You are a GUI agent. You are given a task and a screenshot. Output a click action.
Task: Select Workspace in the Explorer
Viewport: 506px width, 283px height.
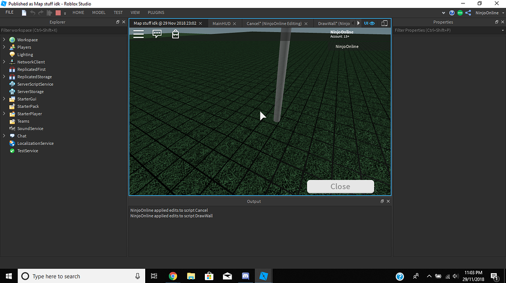pos(27,40)
